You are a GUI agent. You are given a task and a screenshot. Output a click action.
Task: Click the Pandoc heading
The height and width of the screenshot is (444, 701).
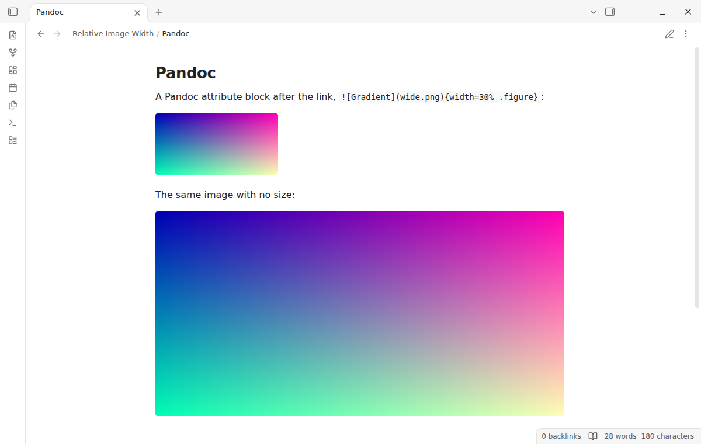coord(186,73)
